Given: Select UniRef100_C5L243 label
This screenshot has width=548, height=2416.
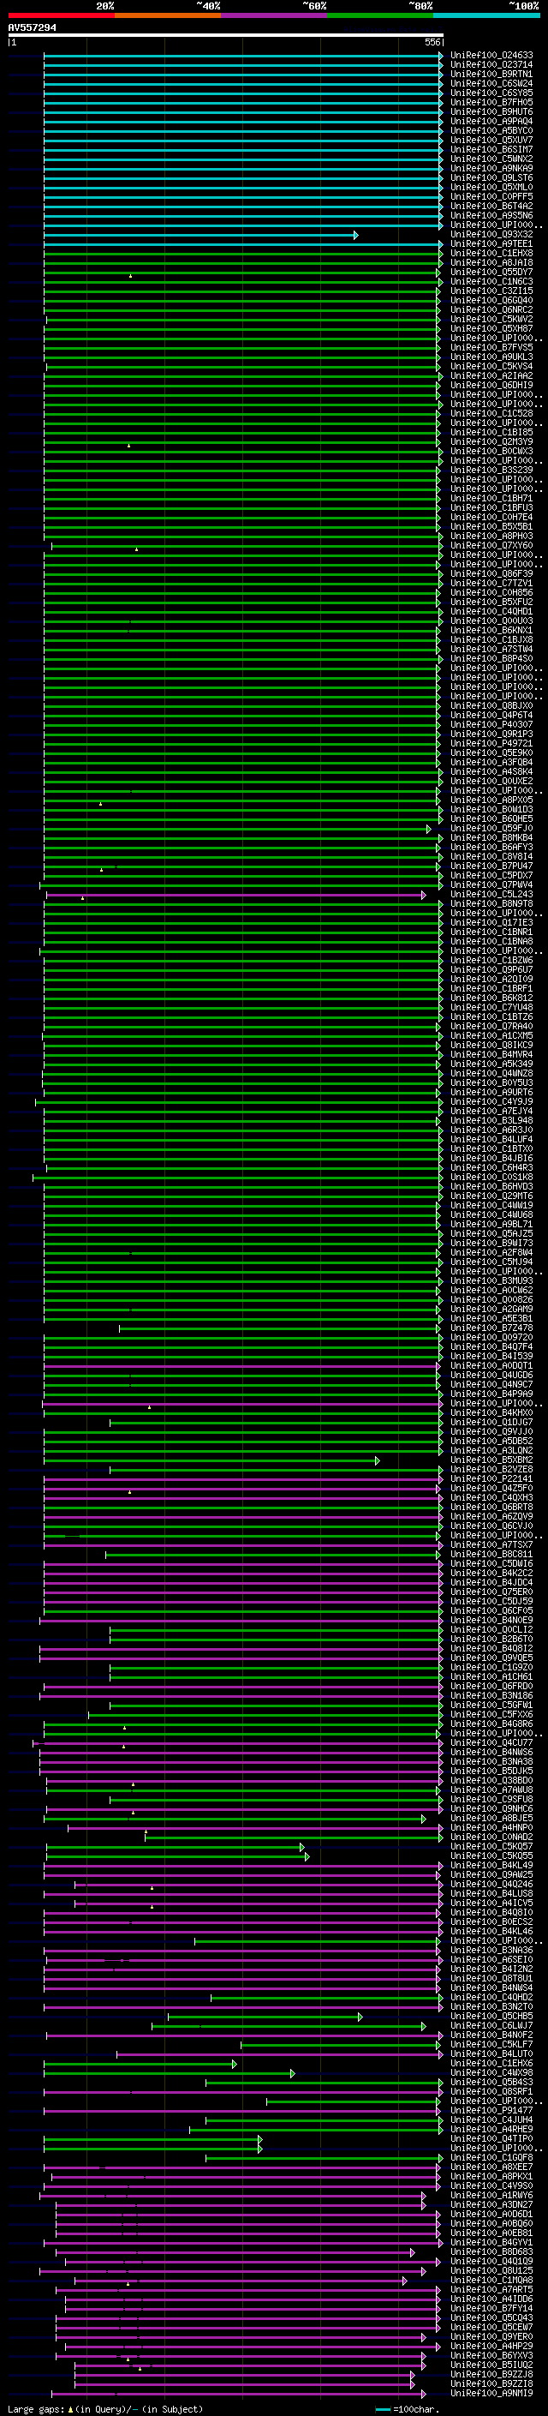Looking at the screenshot, I should pos(491,895).
